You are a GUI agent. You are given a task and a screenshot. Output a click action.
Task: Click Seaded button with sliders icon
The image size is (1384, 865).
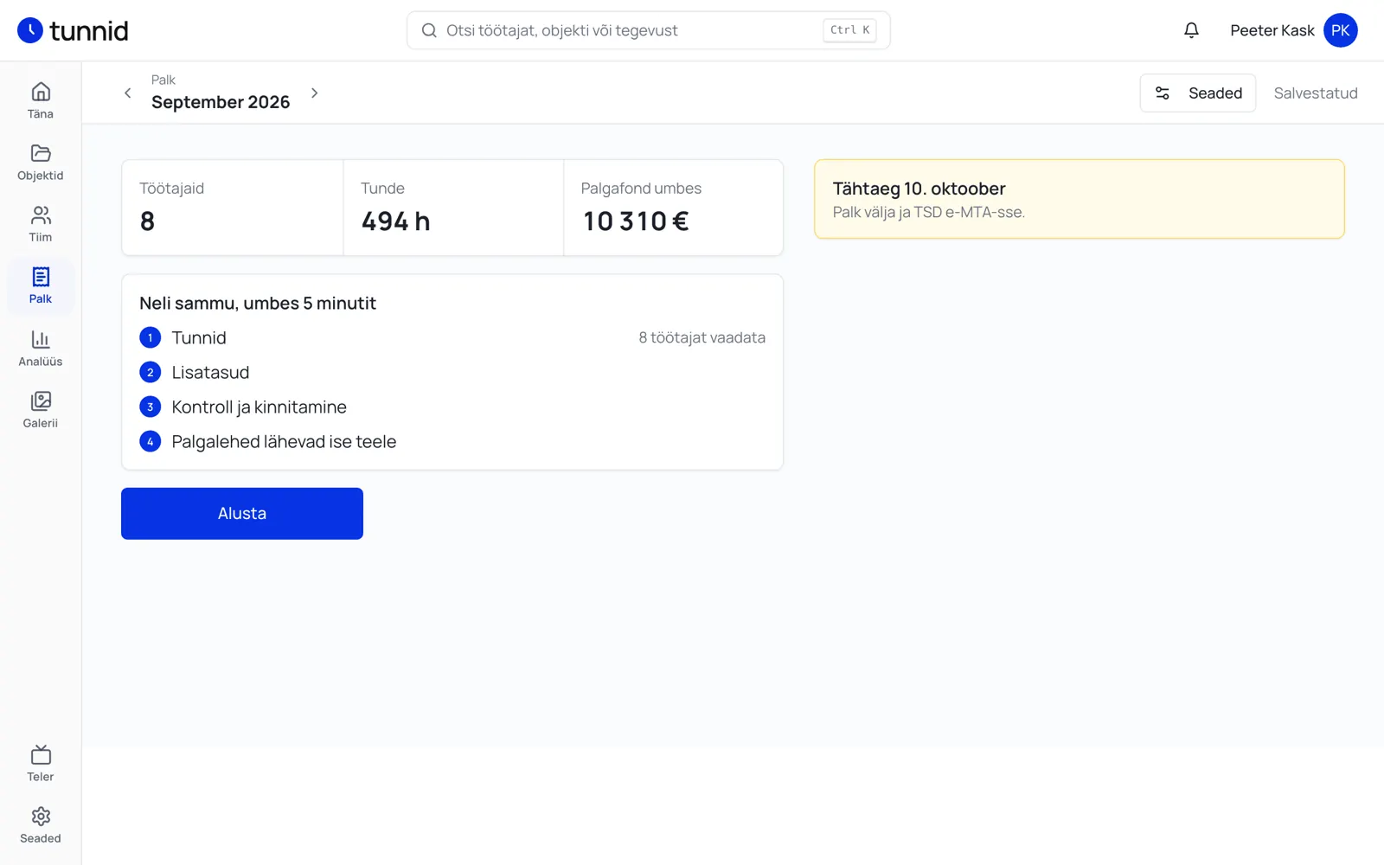coord(1198,93)
